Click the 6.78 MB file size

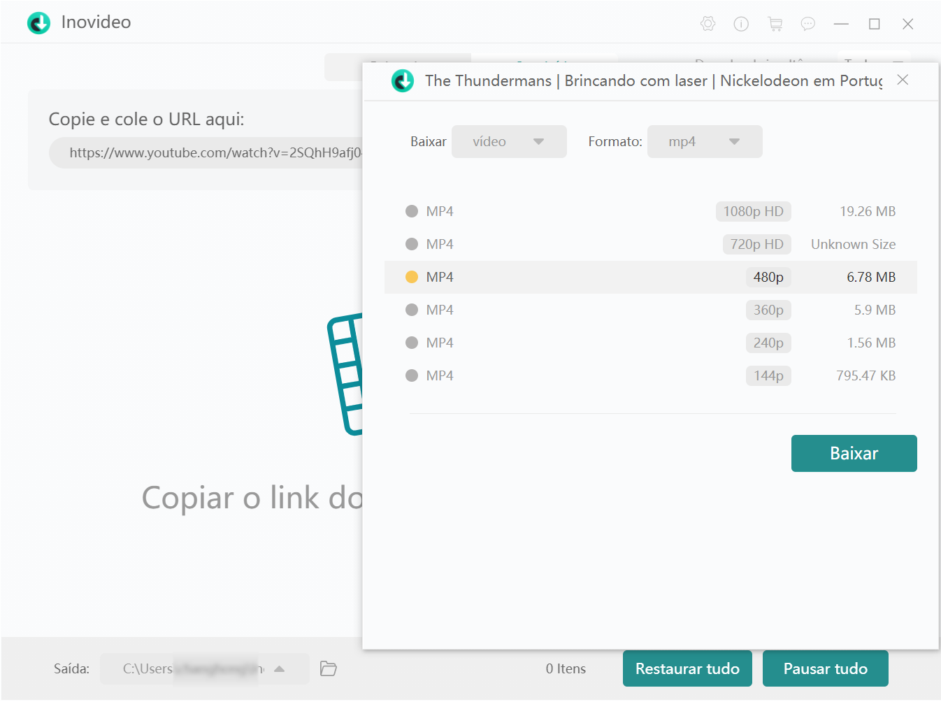(871, 277)
